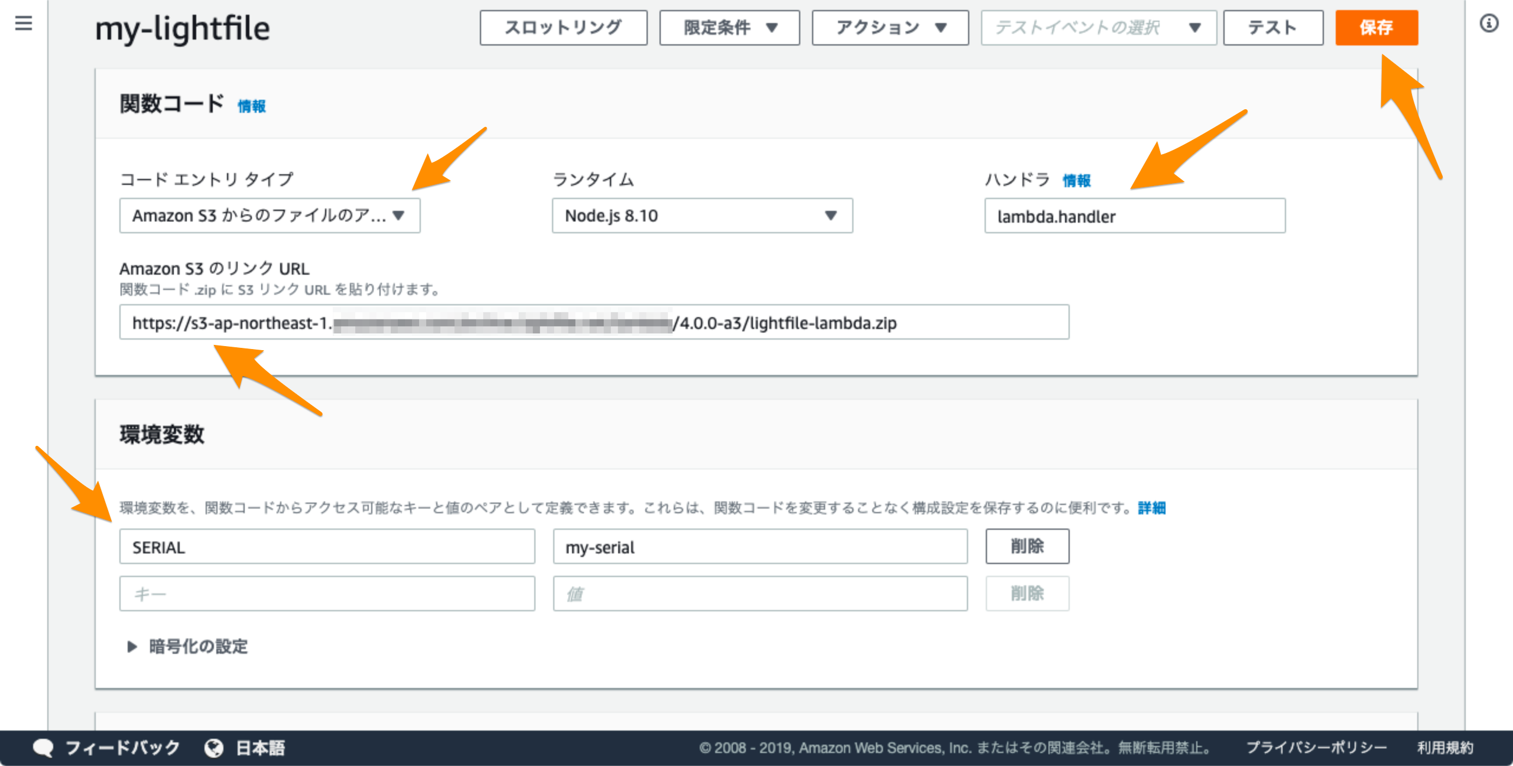The height and width of the screenshot is (766, 1513).
Task: Open the プライバシーポリシー link
Action: (x=1316, y=748)
